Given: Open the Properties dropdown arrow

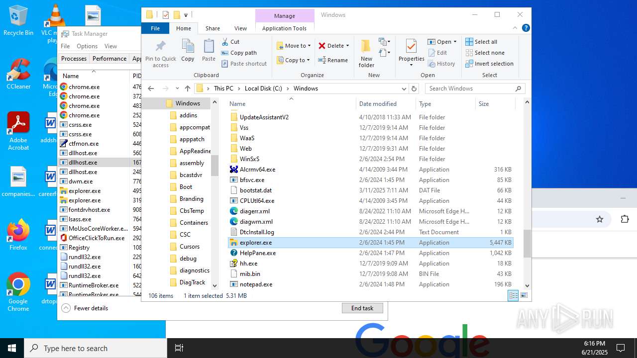Looking at the screenshot, I should coord(411,65).
